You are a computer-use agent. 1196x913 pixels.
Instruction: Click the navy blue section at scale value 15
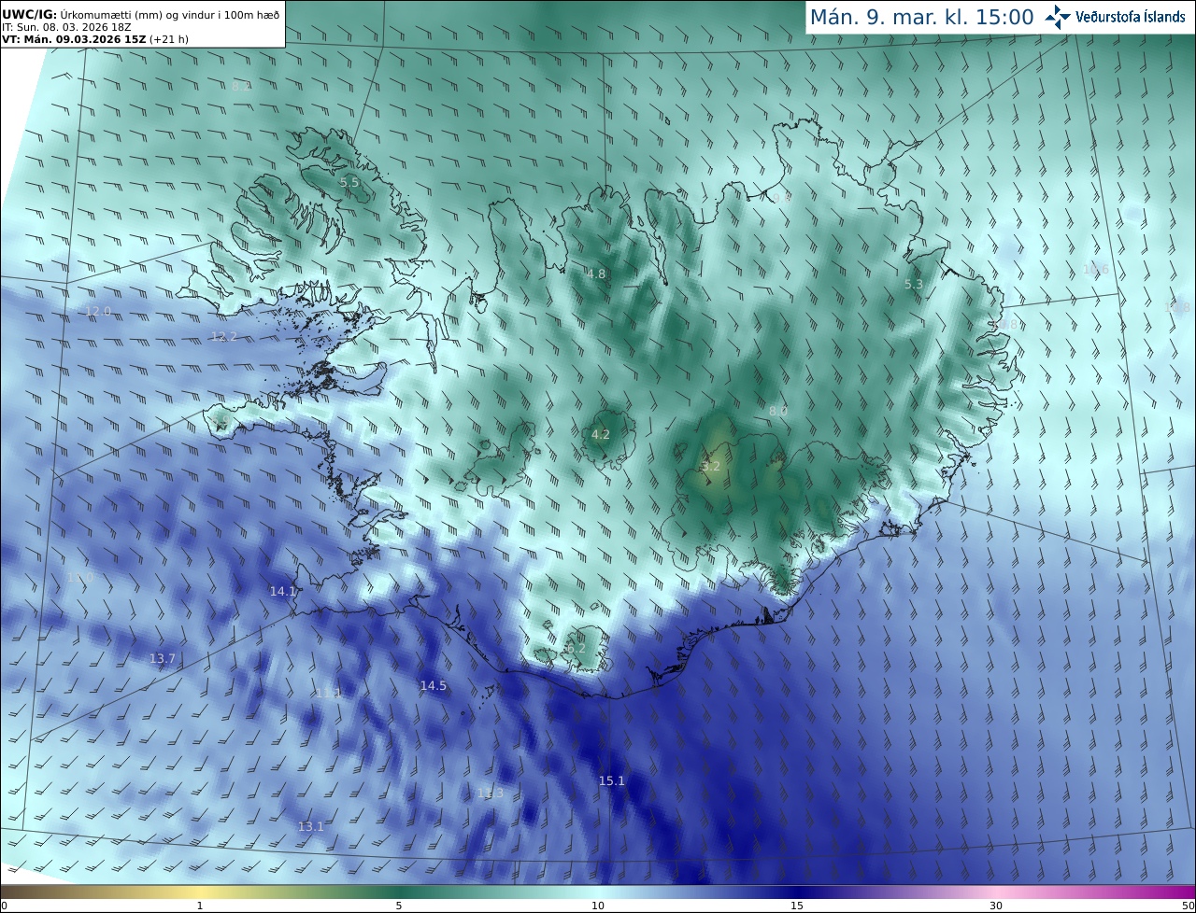coord(797,892)
